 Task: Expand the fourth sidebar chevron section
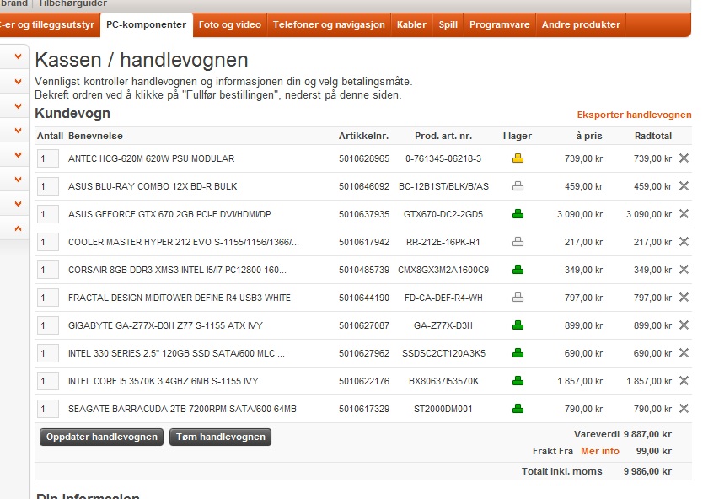coord(18,131)
